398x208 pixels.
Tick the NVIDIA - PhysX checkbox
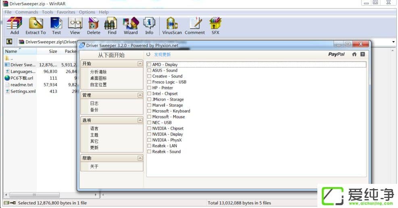pyautogui.click(x=149, y=140)
